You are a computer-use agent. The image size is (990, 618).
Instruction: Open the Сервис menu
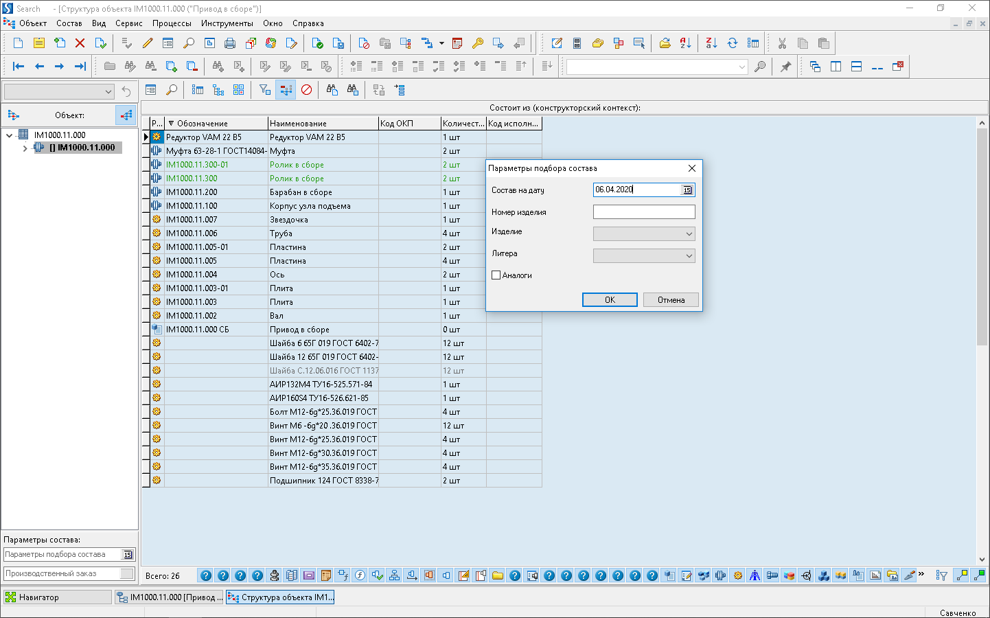coord(128,23)
